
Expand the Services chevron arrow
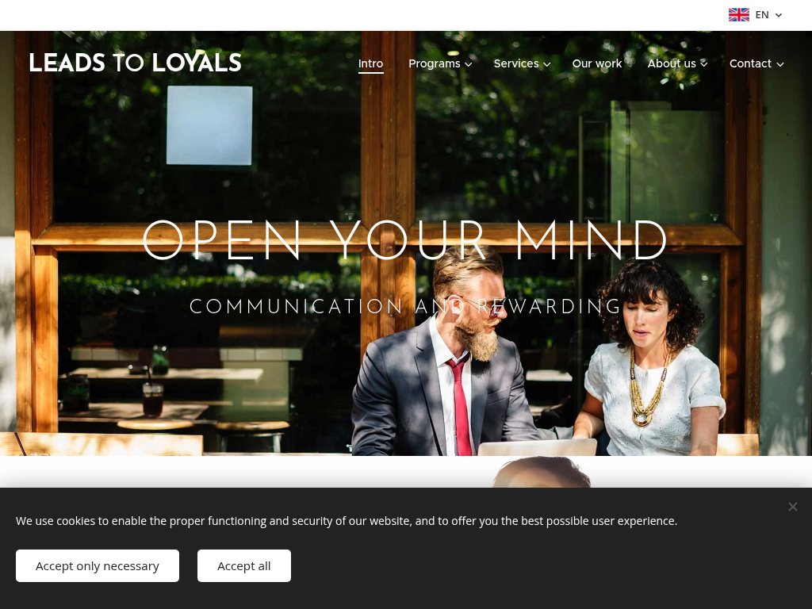point(547,65)
